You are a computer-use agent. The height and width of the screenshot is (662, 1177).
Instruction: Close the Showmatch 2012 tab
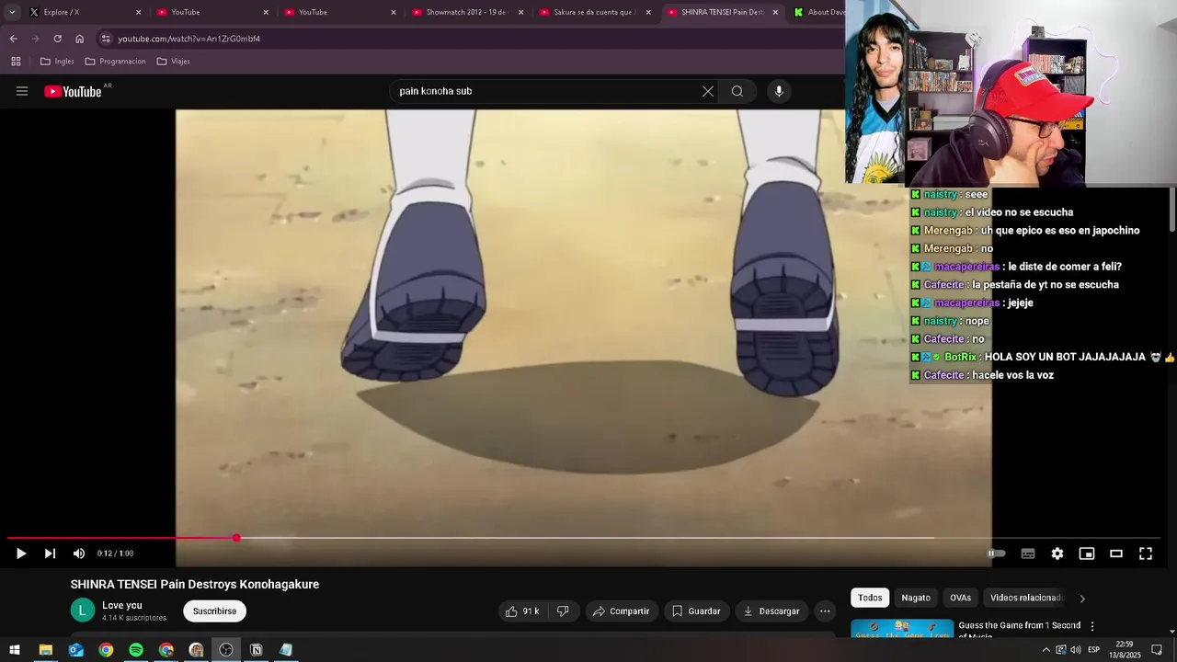pyautogui.click(x=521, y=12)
